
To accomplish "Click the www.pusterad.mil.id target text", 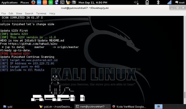I will tap(42, 60).
